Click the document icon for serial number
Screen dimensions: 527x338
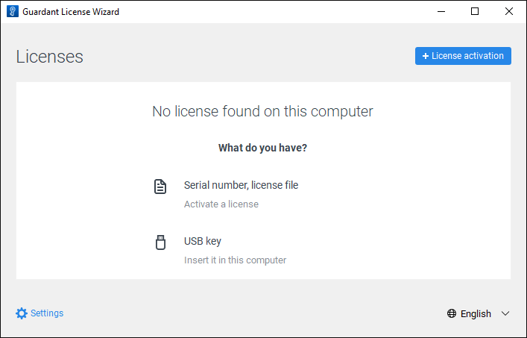coord(160,187)
